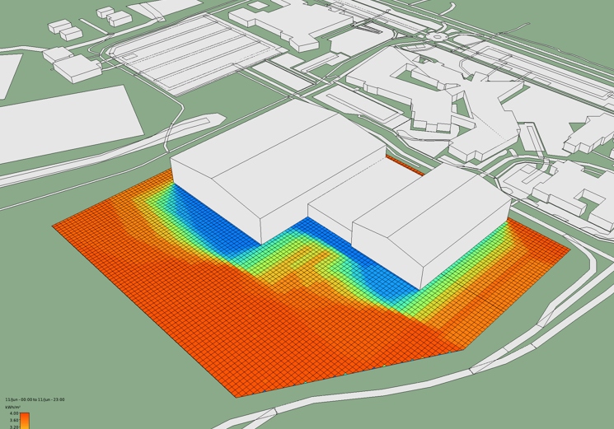This screenshot has width=614, height=429.
Task: Click the leftmost corner of analysis grid
Action: click(54, 226)
